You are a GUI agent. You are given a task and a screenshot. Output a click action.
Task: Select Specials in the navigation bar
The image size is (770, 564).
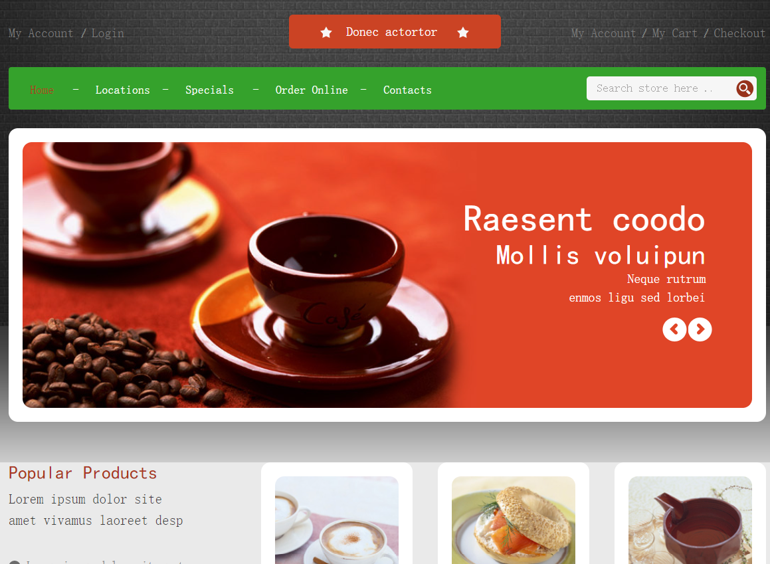click(210, 90)
